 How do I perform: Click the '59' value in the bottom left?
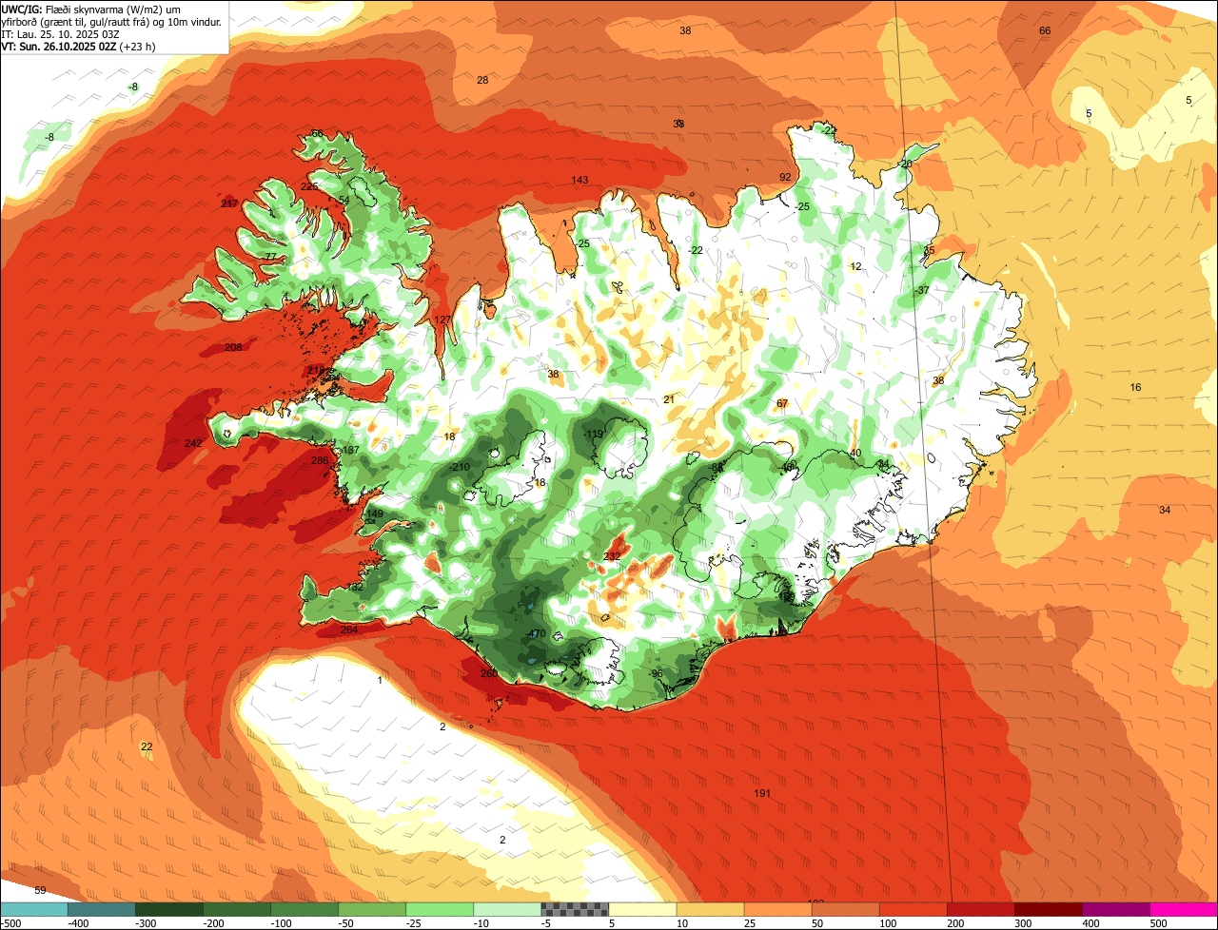[40, 890]
